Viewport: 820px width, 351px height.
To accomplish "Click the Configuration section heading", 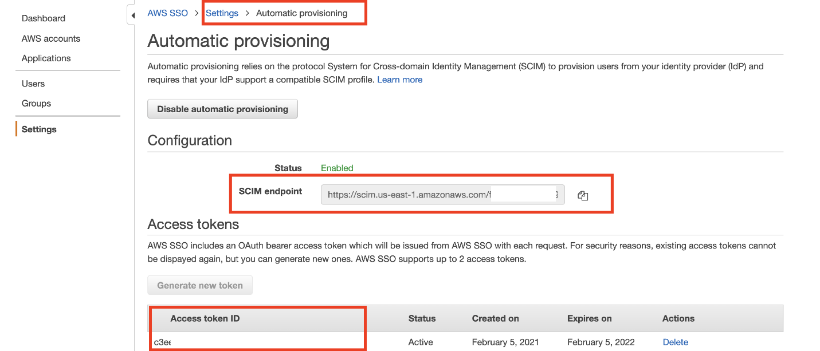I will [190, 140].
